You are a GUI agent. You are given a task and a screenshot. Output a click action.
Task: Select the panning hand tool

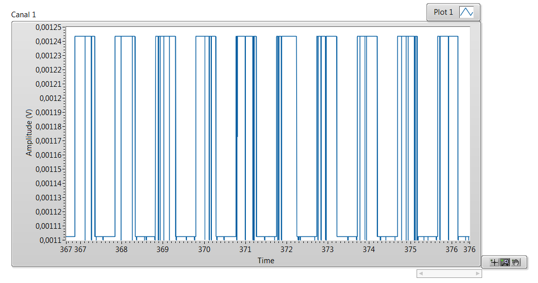tap(516, 262)
